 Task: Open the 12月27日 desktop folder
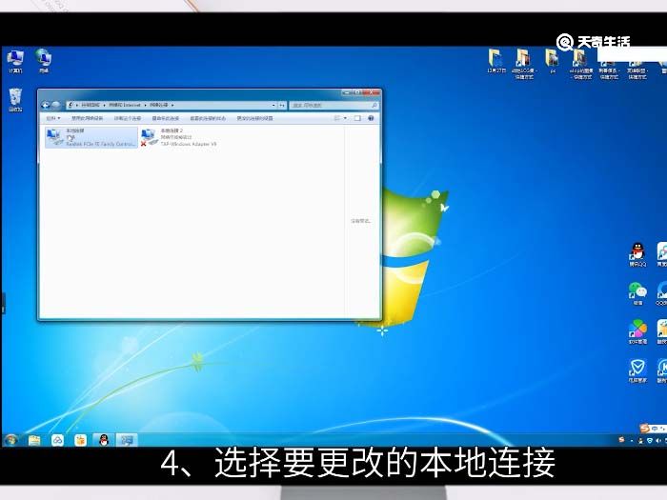496,61
